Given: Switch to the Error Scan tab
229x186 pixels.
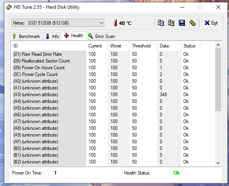Looking at the screenshot, I should point(102,36).
